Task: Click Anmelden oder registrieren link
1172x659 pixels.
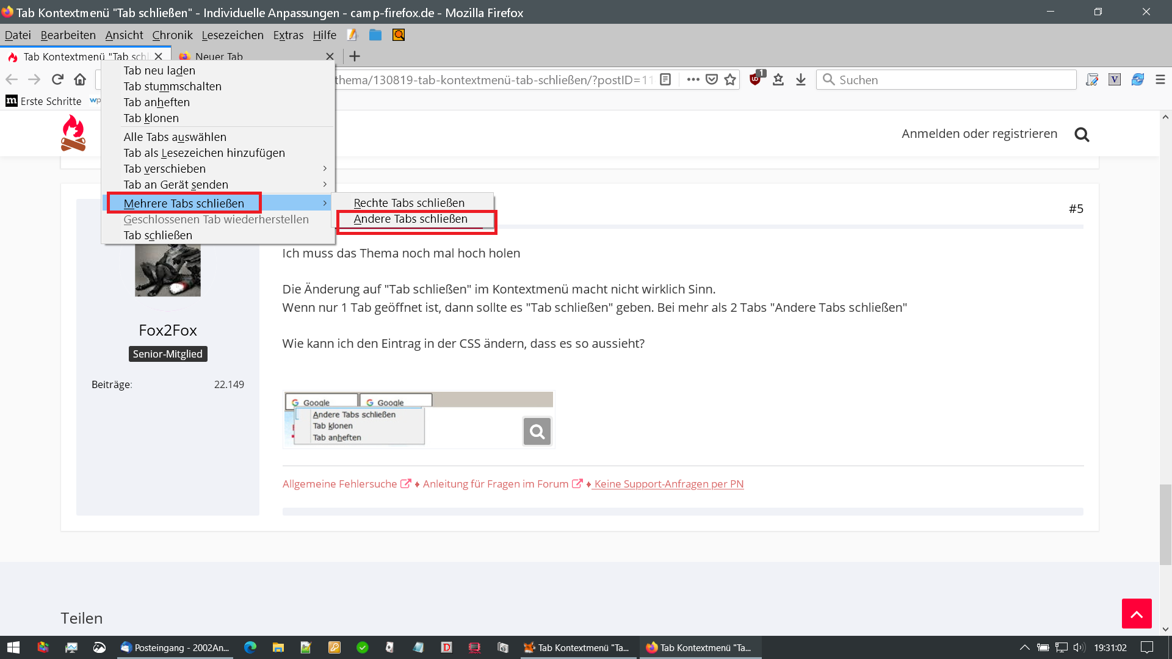Action: click(979, 134)
